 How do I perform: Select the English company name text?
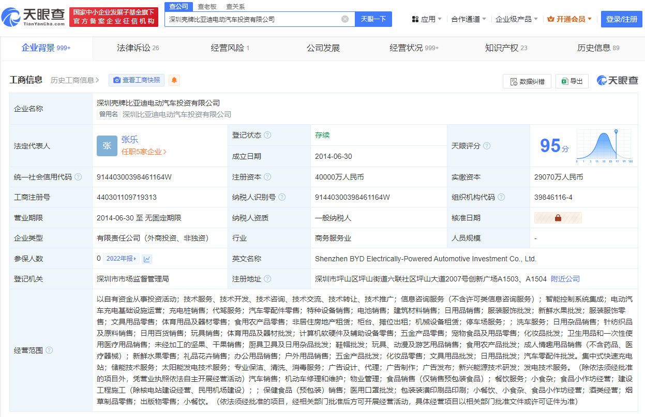426,259
